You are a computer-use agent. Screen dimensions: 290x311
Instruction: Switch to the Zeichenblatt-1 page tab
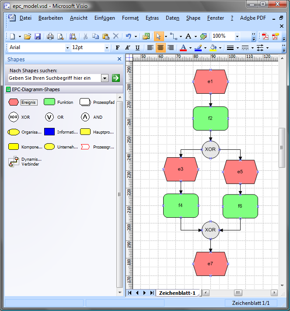[177, 293]
